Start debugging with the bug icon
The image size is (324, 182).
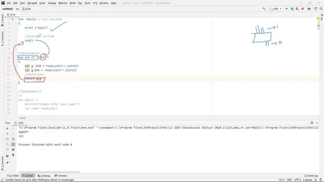pos(292,9)
